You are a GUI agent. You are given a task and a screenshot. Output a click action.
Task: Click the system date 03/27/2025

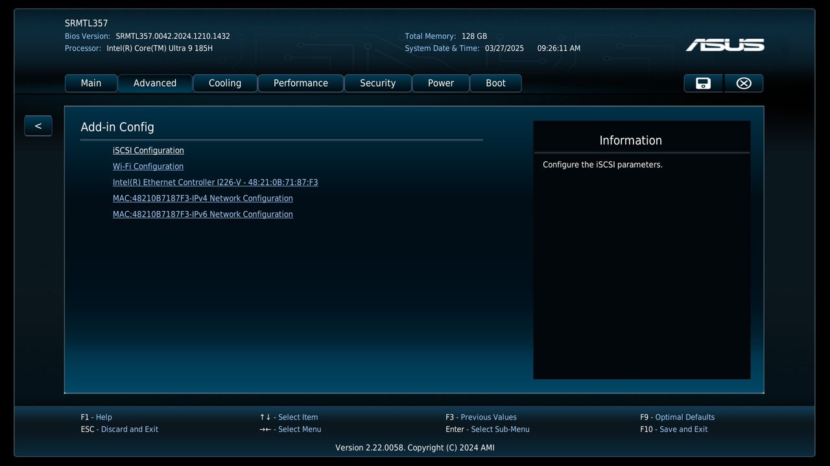tap(504, 49)
